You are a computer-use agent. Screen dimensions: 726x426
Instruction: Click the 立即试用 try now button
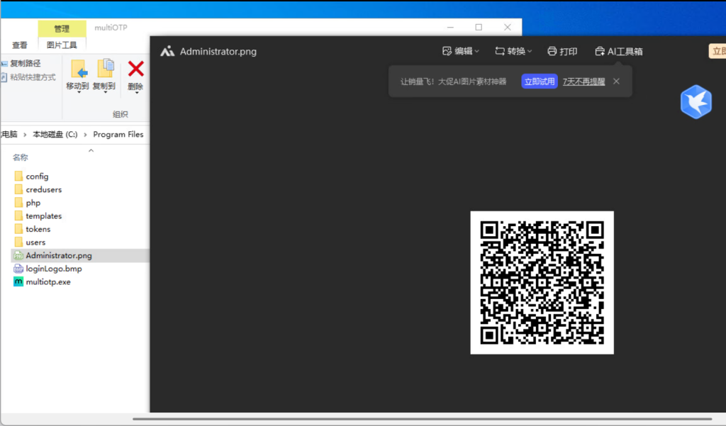540,82
